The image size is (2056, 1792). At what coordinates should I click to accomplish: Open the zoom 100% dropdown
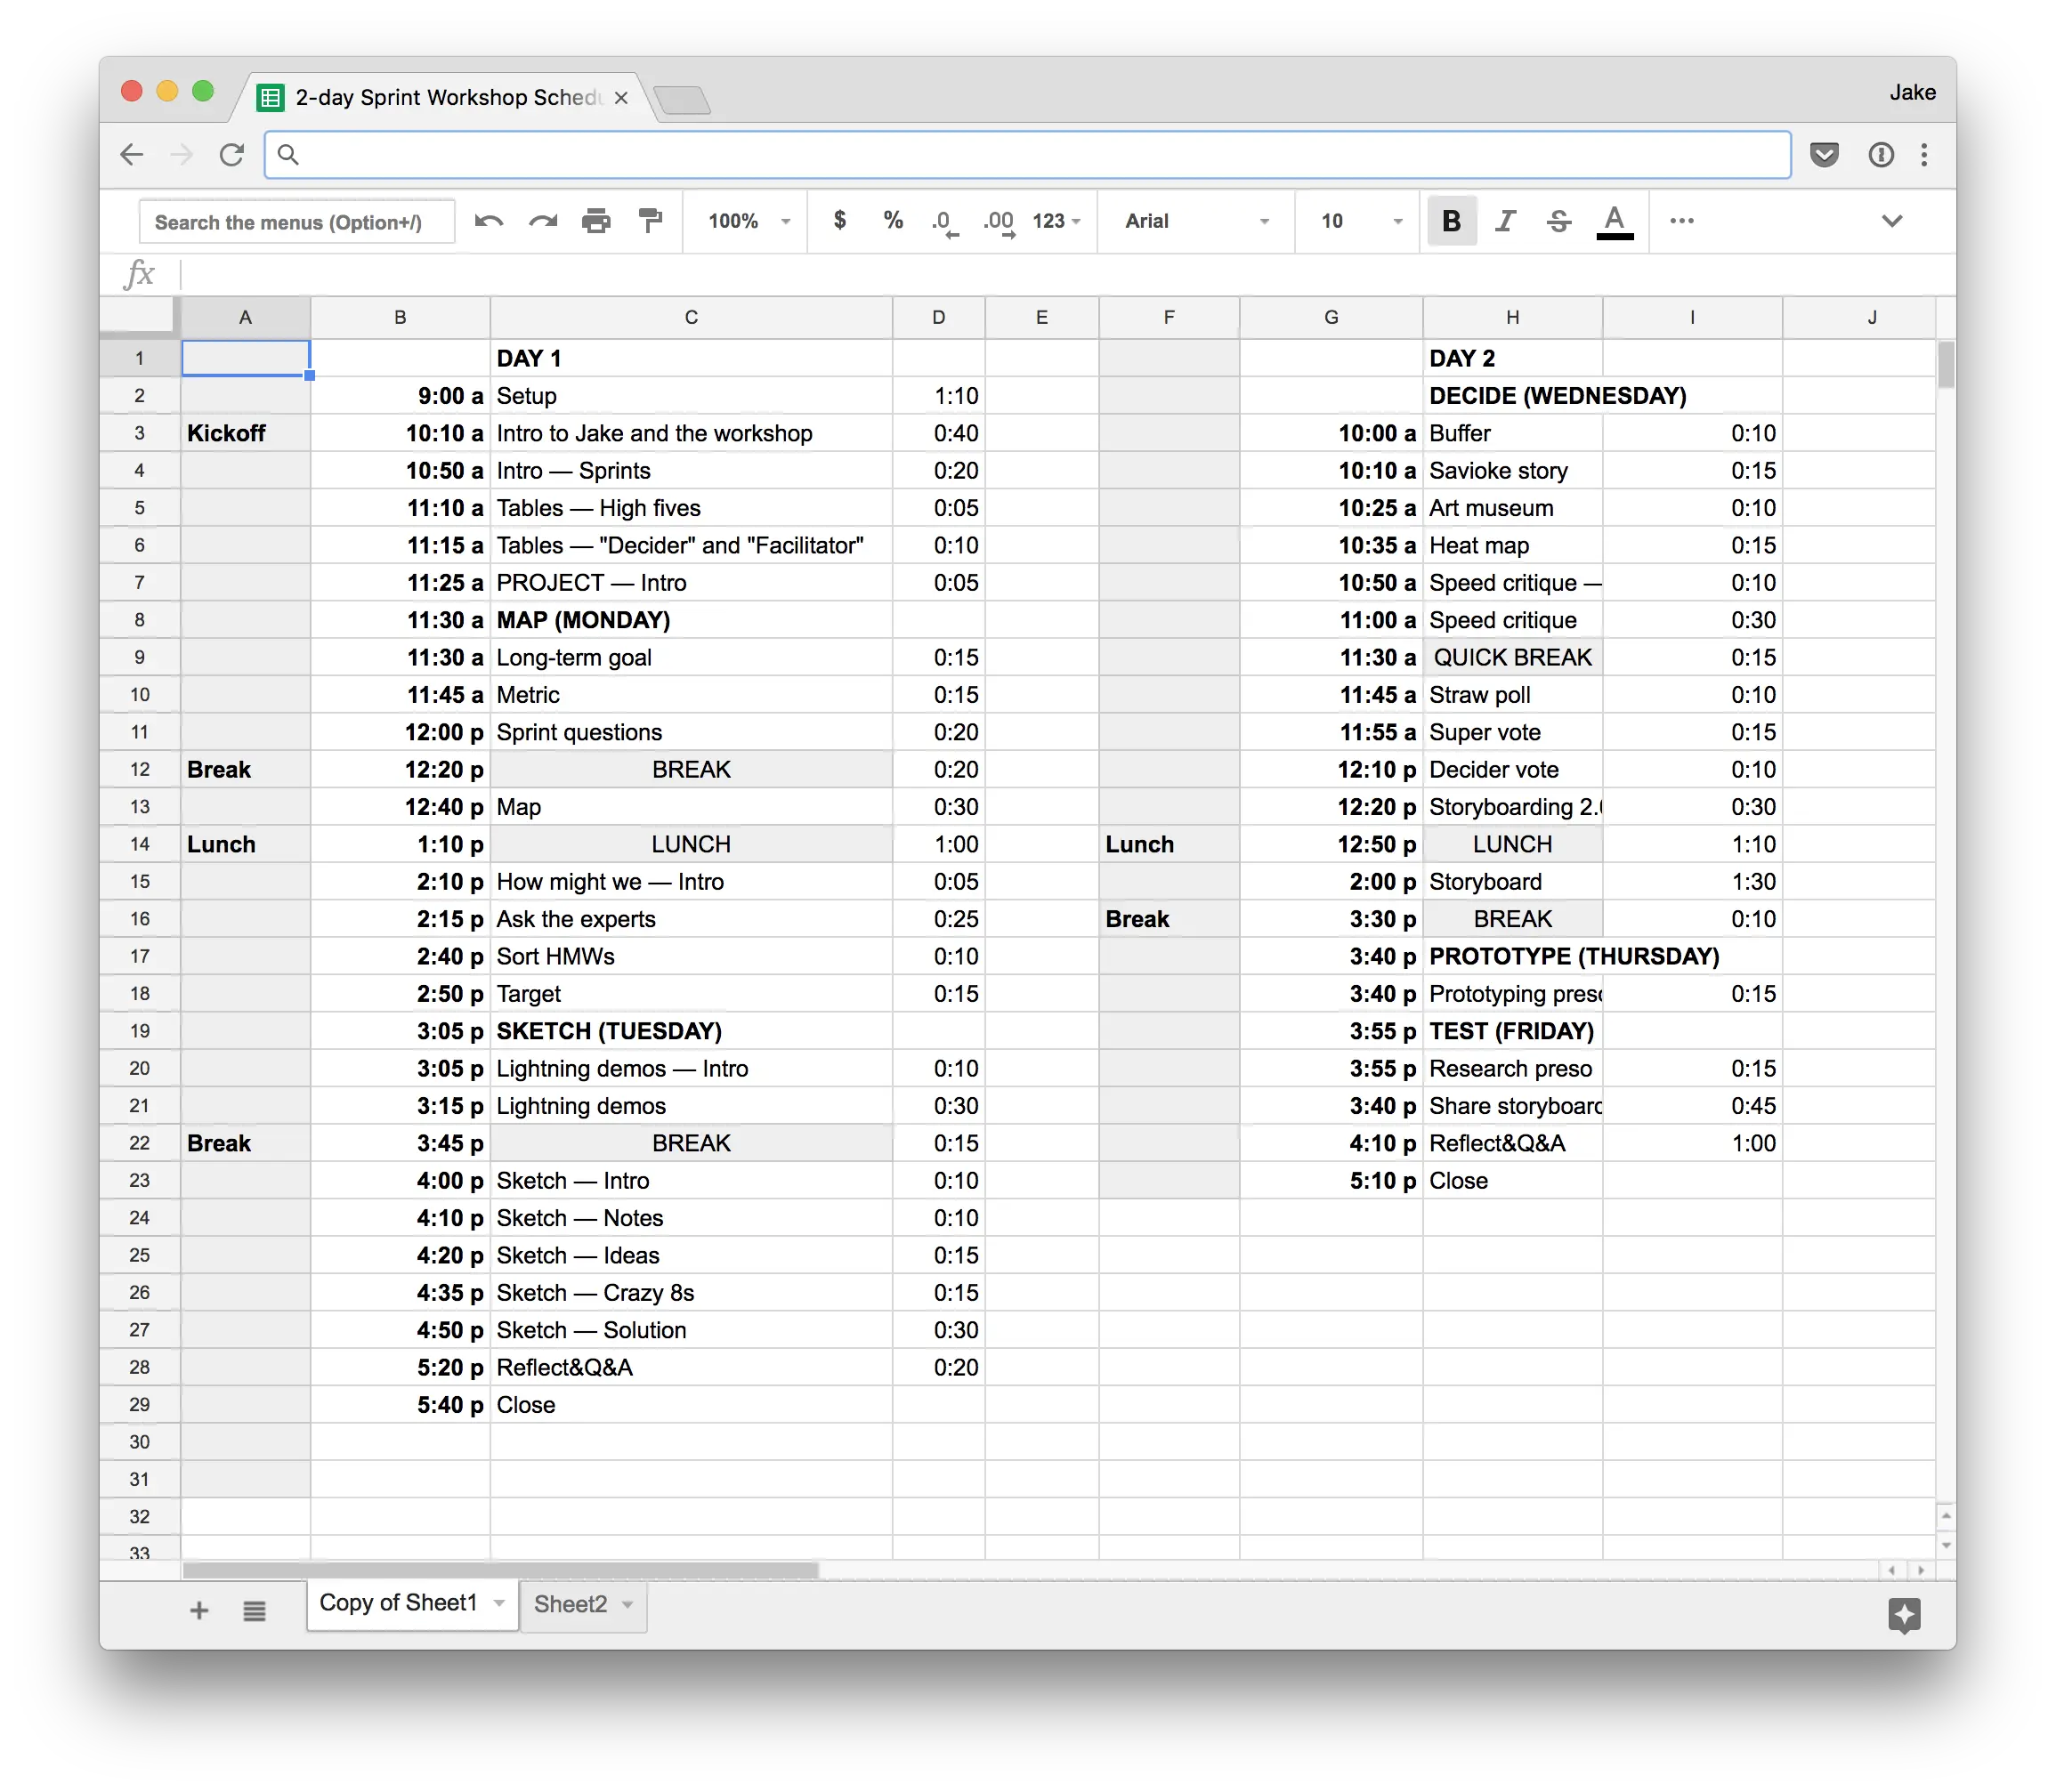[x=749, y=221]
